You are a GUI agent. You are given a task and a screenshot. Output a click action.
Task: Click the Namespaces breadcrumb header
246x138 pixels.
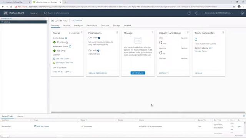coord(6,19)
